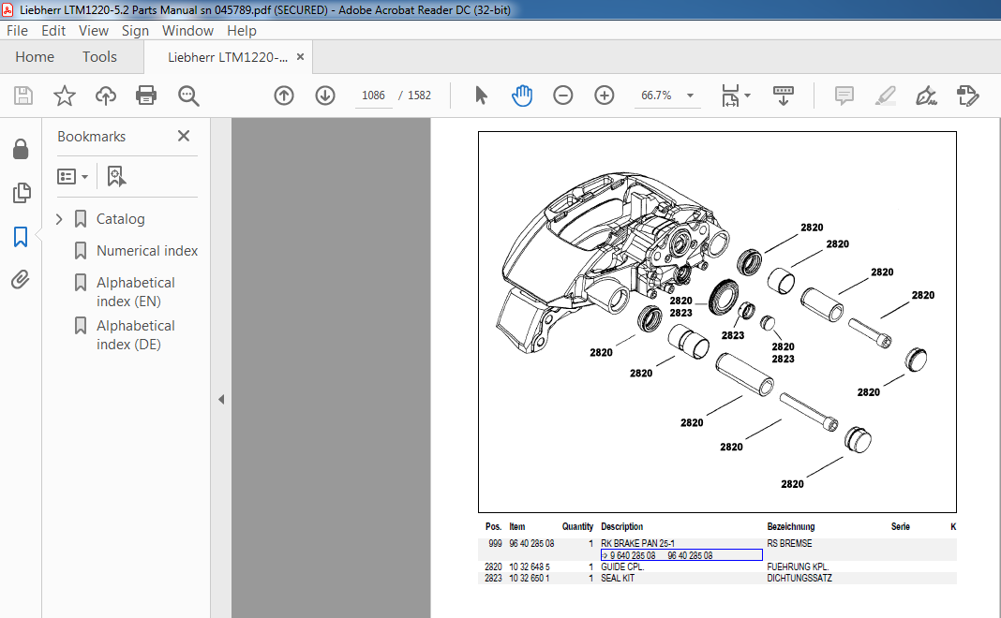1001x618 pixels.
Task: Follow the 9 640 285 08 cross-reference link
Action: 681,555
